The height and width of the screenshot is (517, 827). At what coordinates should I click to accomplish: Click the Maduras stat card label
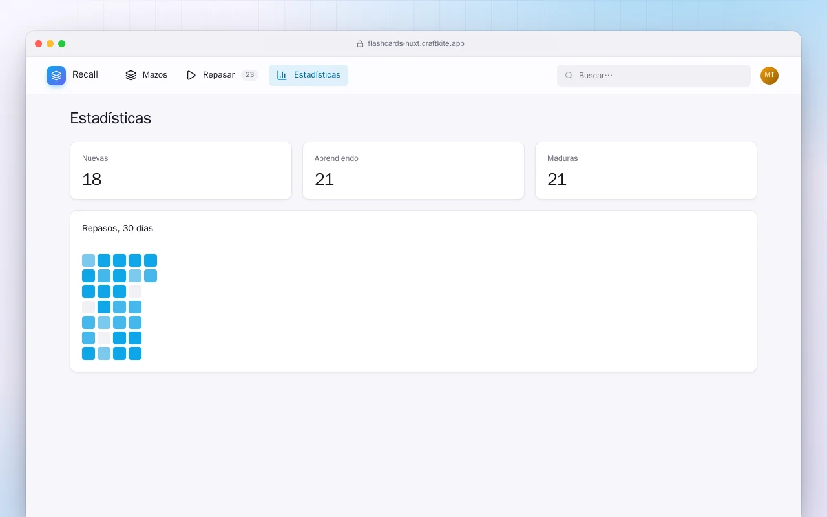click(x=563, y=158)
